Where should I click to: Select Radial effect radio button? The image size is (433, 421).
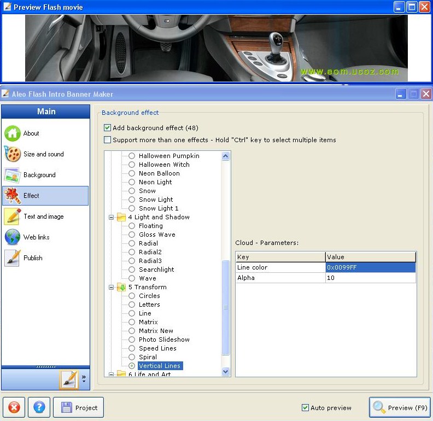pyautogui.click(x=132, y=243)
